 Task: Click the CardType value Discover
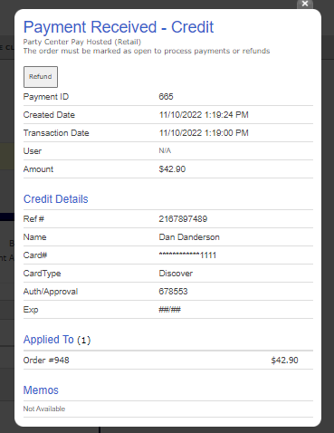pyautogui.click(x=176, y=274)
